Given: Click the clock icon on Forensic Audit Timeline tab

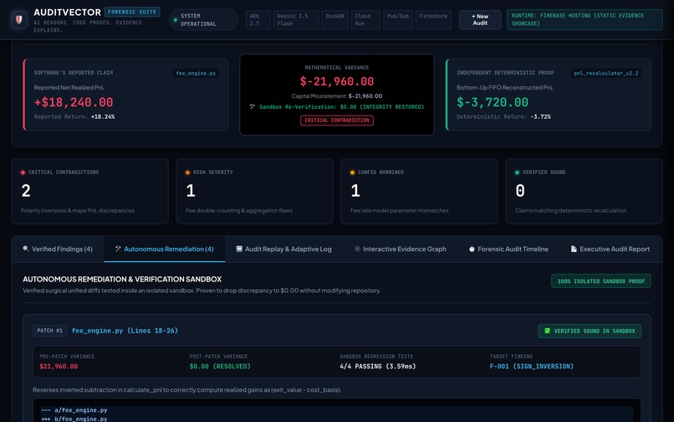Looking at the screenshot, I should [472, 249].
